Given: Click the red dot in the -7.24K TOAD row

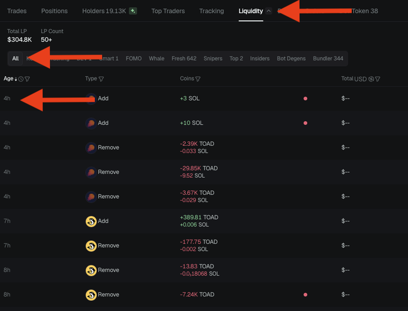Looking at the screenshot, I should click(305, 295).
